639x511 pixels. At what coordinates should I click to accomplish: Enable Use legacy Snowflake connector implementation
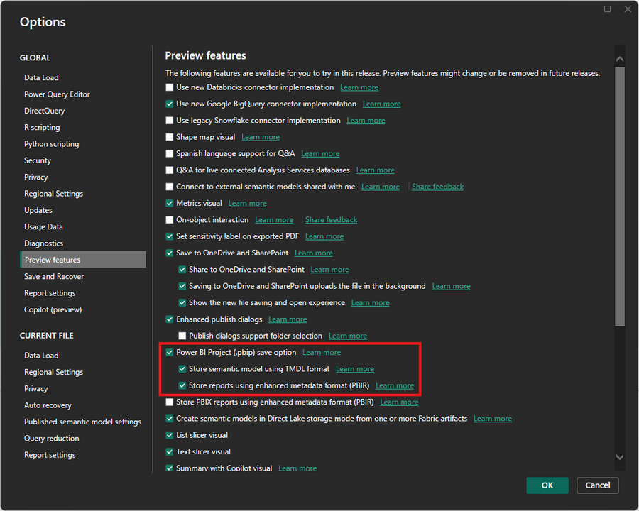pyautogui.click(x=170, y=121)
